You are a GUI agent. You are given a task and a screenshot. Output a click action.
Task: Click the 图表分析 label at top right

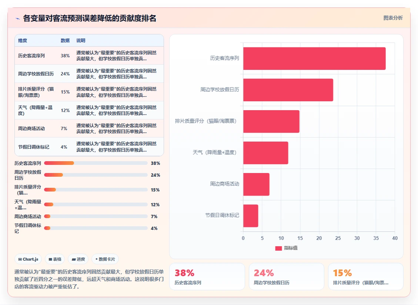coord(393,18)
